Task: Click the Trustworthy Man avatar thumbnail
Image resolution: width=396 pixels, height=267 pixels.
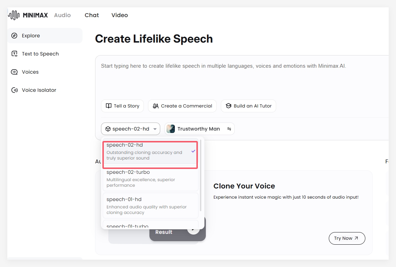Action: coord(171,129)
